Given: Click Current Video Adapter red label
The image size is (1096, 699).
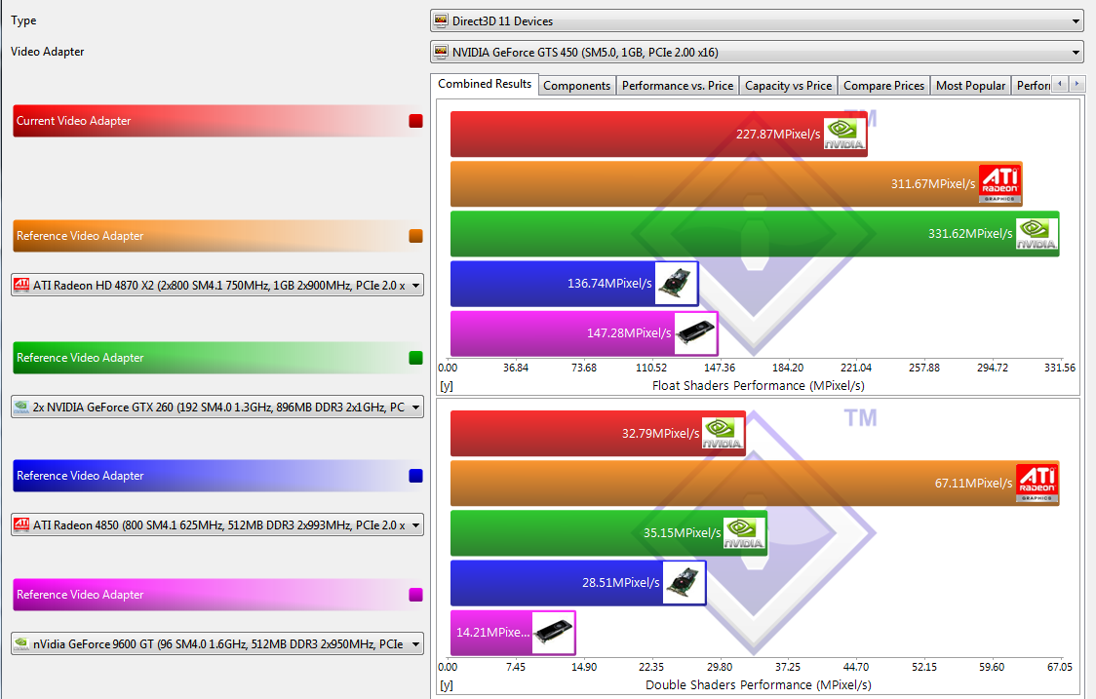Looking at the screenshot, I should click(73, 121).
